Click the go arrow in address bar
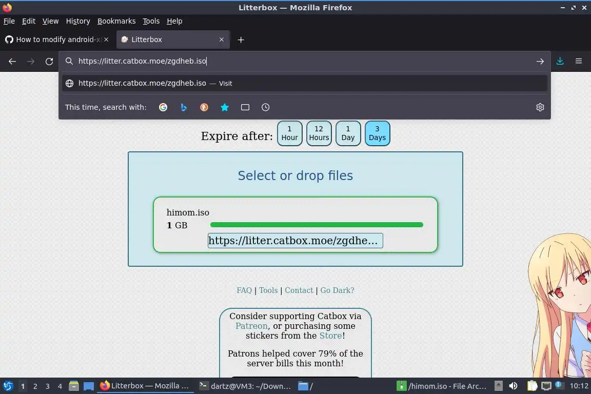 click(x=540, y=61)
